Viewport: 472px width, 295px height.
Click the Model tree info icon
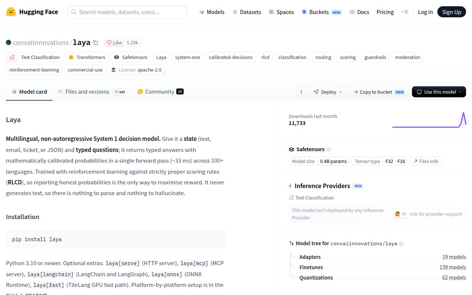[x=401, y=244]
